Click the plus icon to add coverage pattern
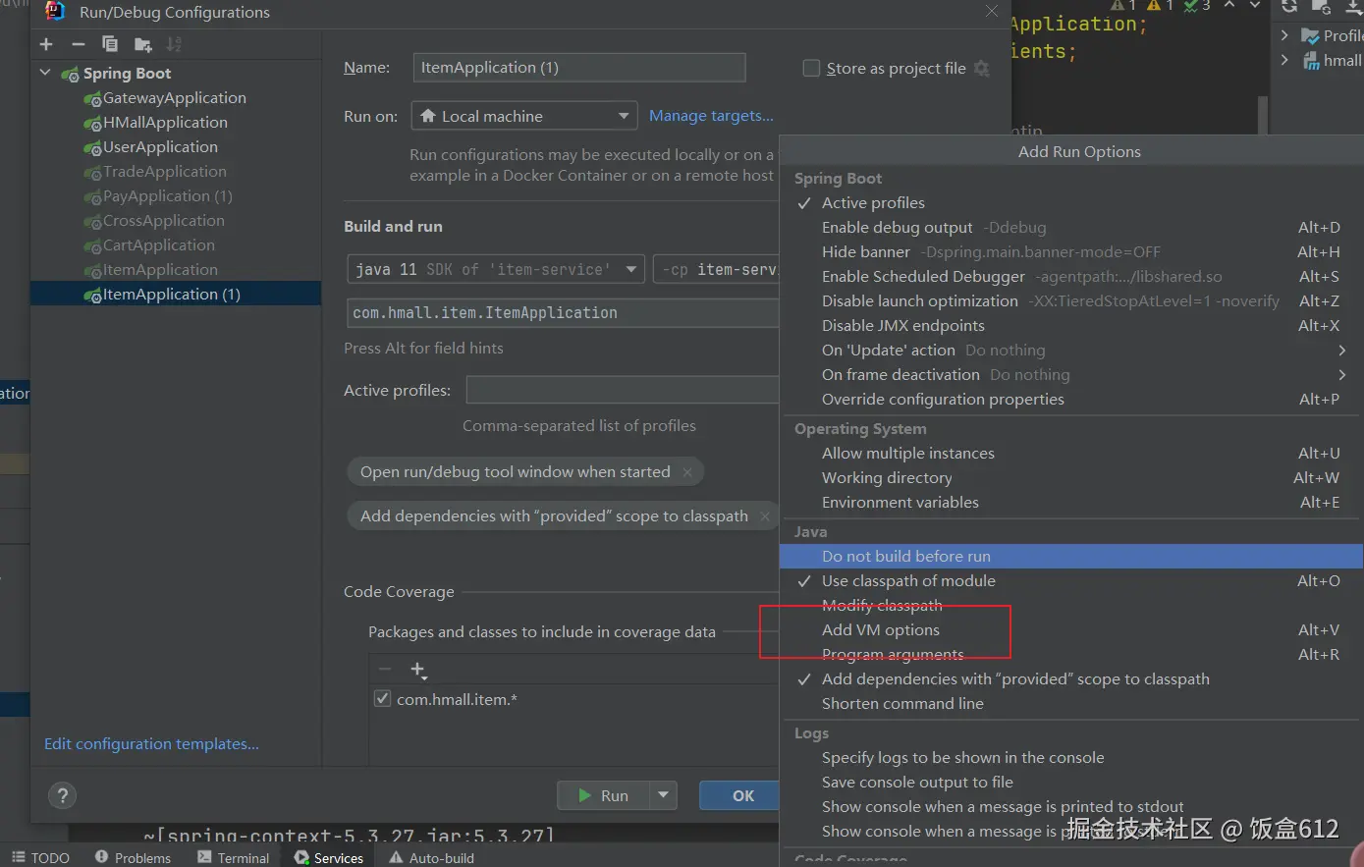This screenshot has width=1364, height=867. (418, 670)
